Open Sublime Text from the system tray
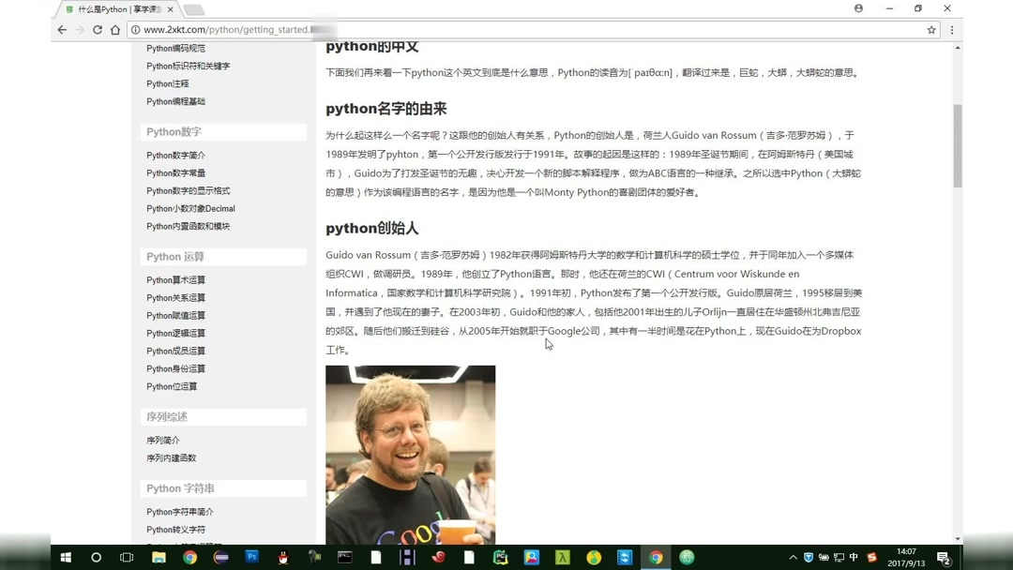 point(872,557)
